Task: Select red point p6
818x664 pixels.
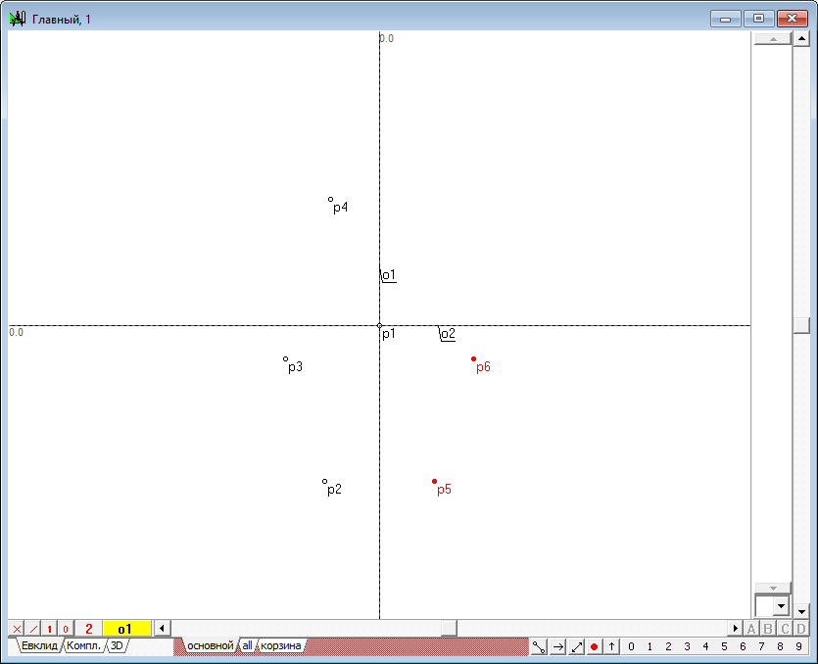Action: tap(474, 358)
